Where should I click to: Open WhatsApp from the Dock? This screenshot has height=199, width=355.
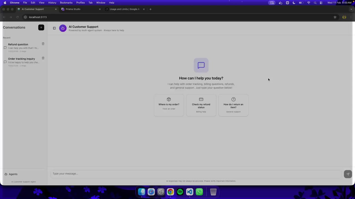(x=199, y=192)
